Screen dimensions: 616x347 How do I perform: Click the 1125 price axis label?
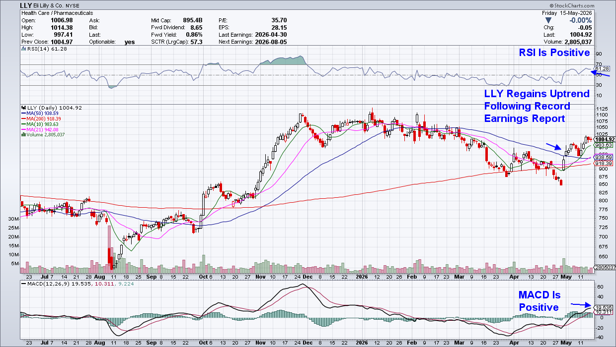click(601, 109)
